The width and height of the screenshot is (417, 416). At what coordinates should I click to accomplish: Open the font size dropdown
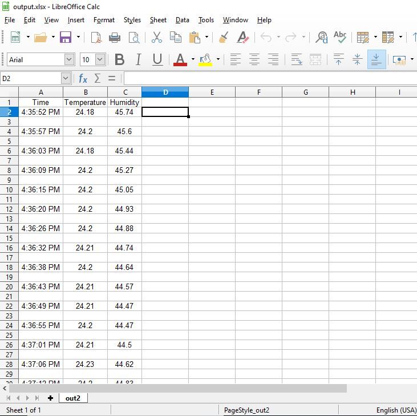coord(100,59)
